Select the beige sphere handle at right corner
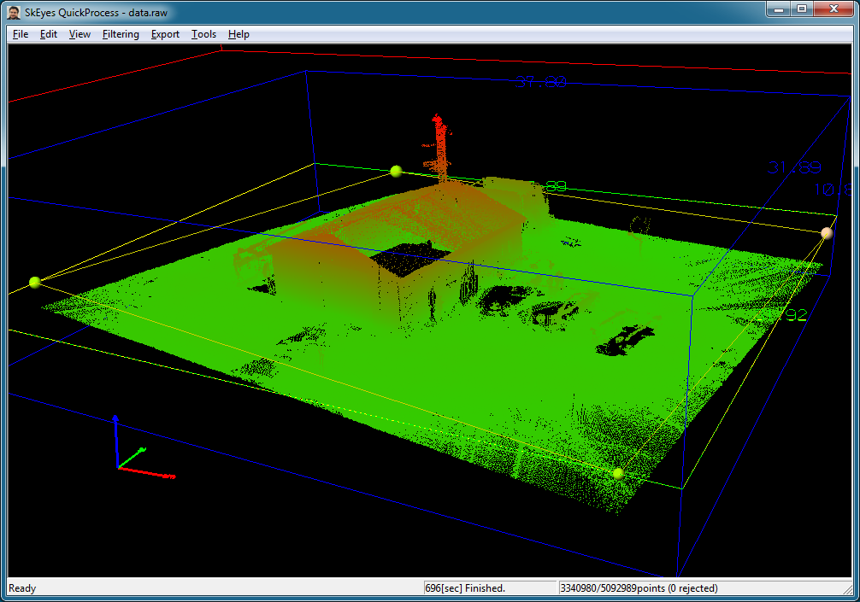860x602 pixels. [827, 232]
